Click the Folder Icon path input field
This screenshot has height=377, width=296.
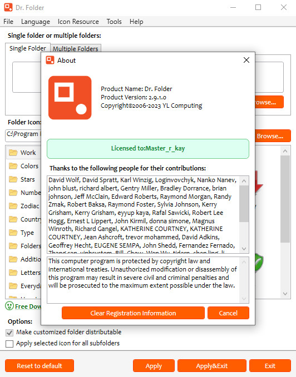click(x=23, y=135)
